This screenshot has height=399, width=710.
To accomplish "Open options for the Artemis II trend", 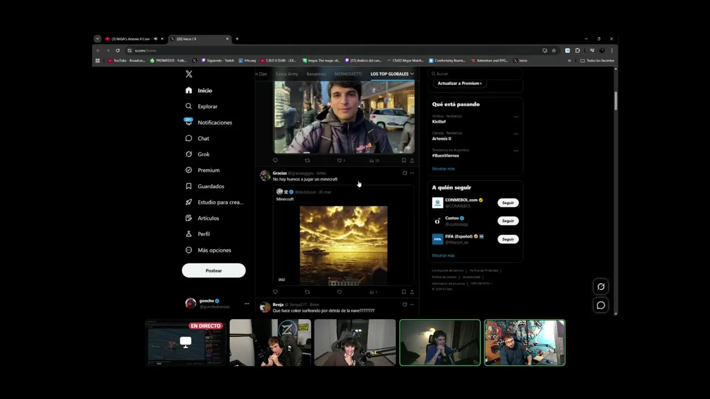I will coord(516,134).
